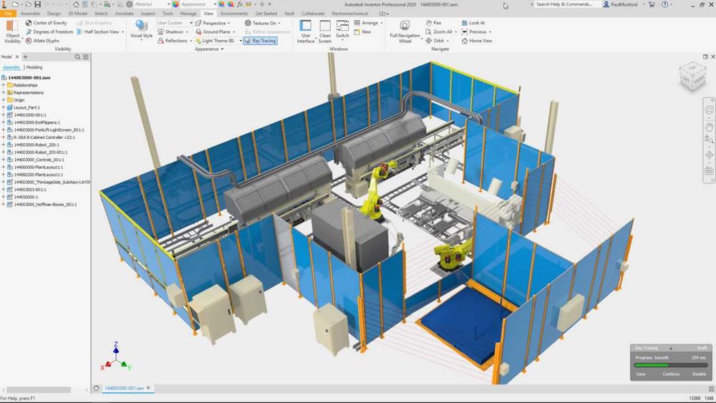Screen dimensions: 716x403
Task: Click the ViewCube in the viewport
Action: [x=692, y=76]
